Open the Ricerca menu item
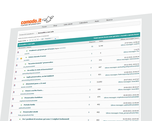152x121 pixels. [x=109, y=20]
